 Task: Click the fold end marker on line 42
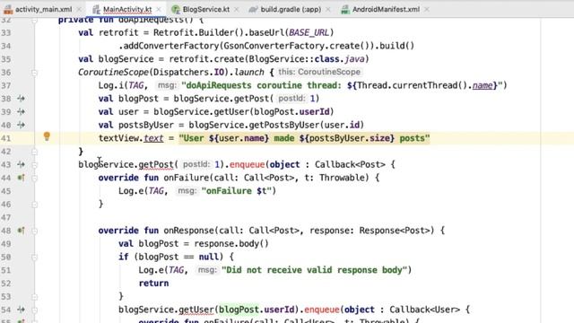pos(34,152)
